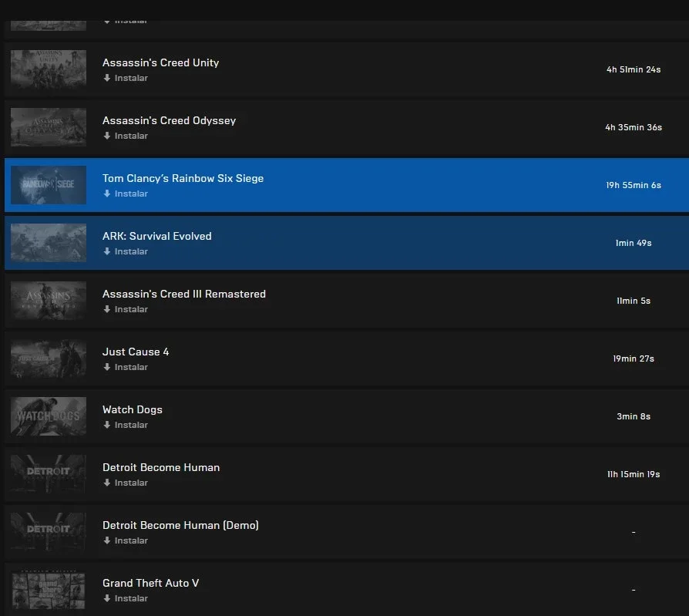Open Grand Theft Auto V cover thumbnail
689x616 pixels.
[49, 590]
